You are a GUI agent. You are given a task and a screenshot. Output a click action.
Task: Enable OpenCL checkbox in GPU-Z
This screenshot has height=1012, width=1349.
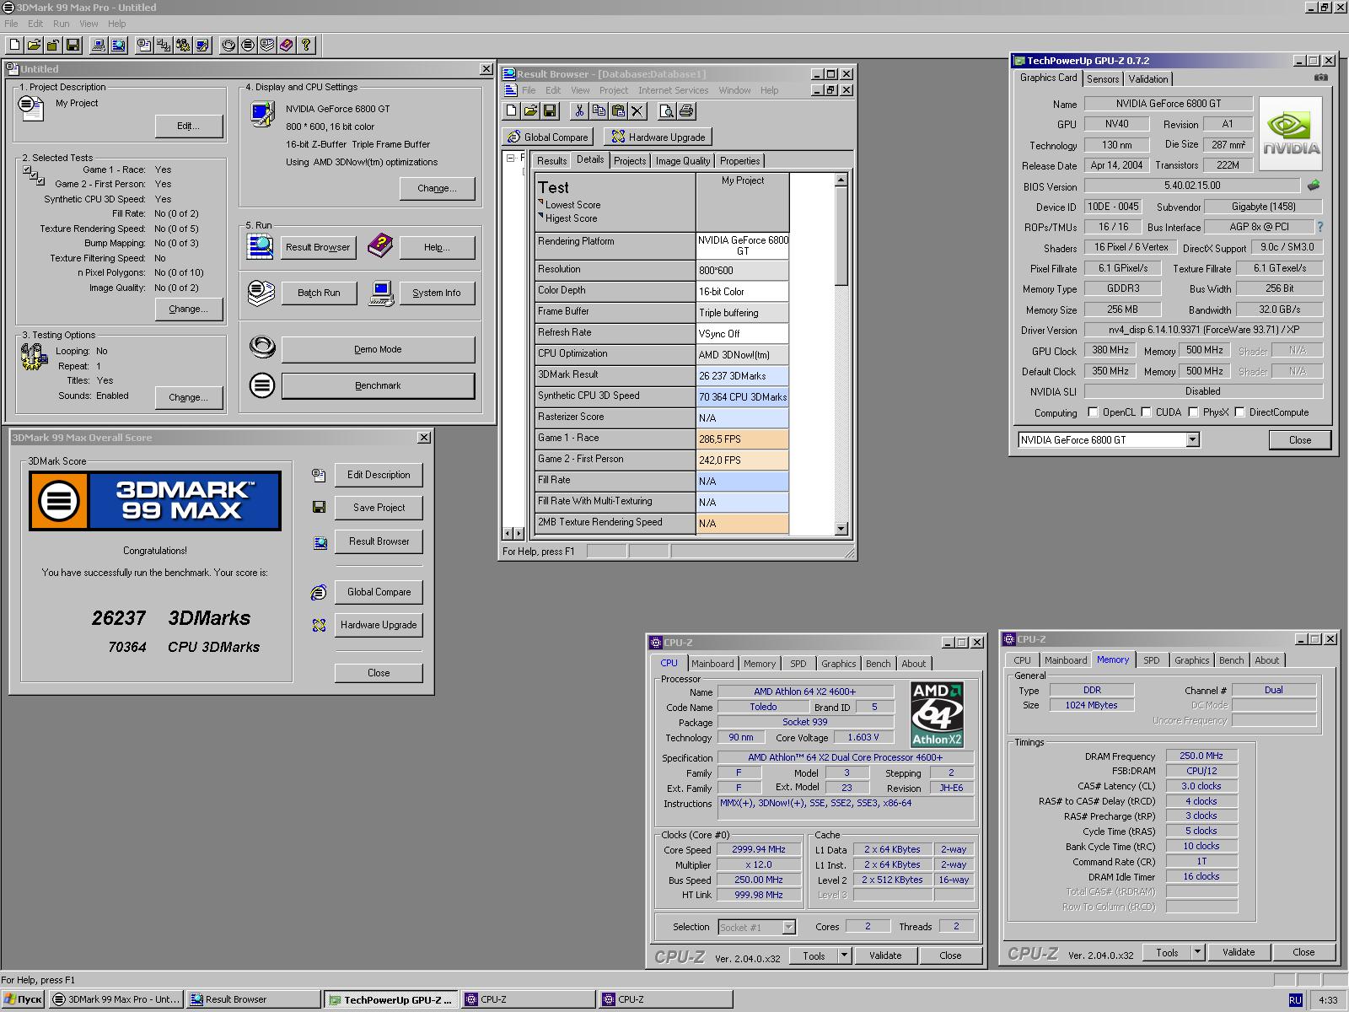pos(1093,412)
